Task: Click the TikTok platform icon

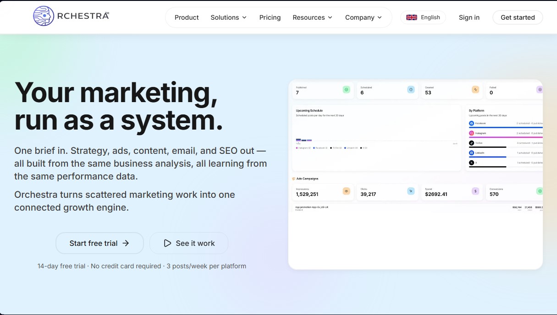Action: coord(471,143)
